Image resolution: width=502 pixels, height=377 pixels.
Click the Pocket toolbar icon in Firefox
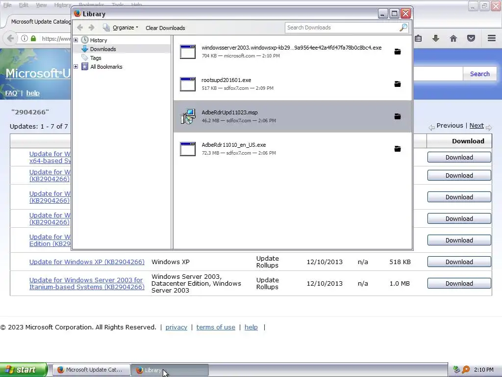click(x=471, y=38)
